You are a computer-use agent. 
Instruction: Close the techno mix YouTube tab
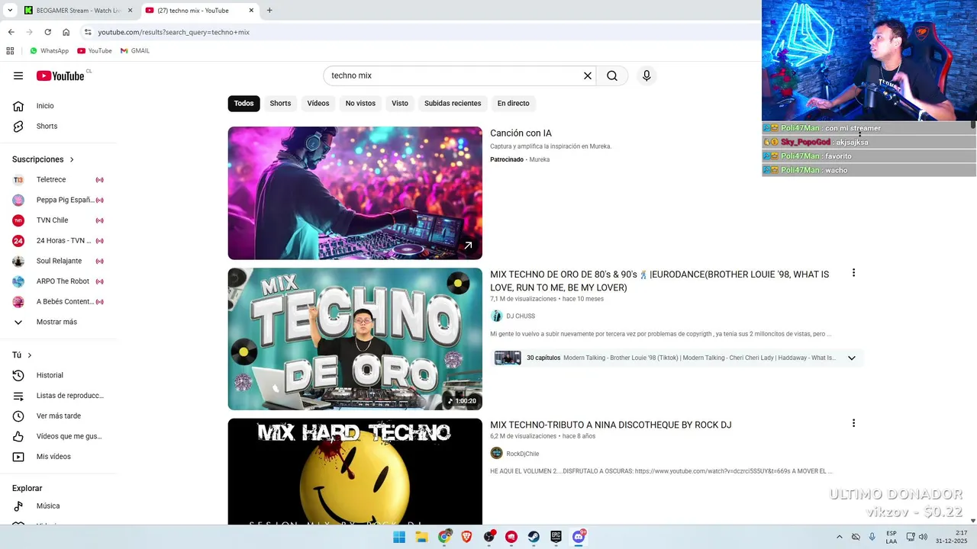pyautogui.click(x=251, y=11)
